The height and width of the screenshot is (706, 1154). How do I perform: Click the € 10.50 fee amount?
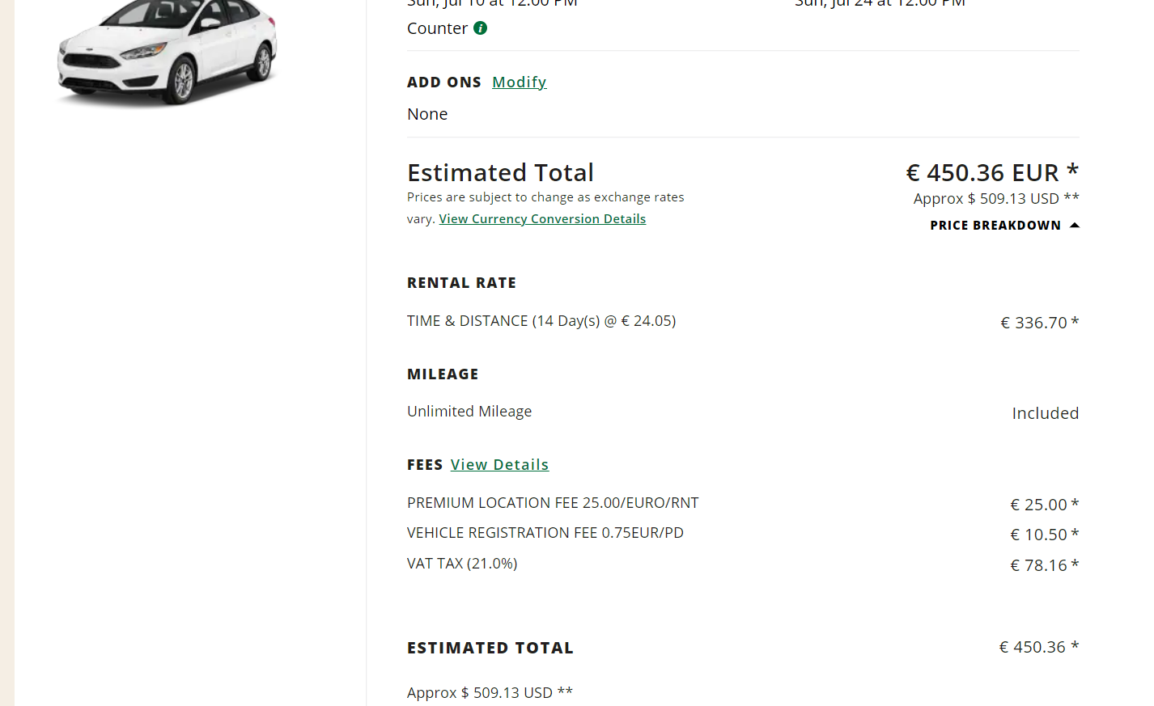click(1044, 535)
